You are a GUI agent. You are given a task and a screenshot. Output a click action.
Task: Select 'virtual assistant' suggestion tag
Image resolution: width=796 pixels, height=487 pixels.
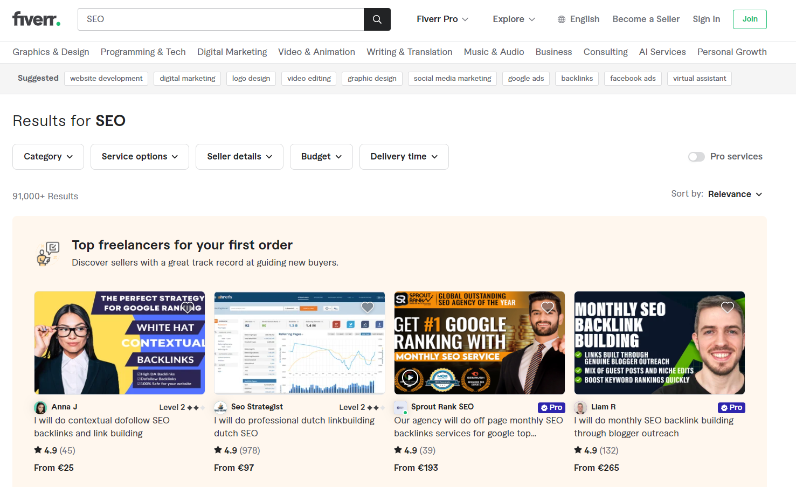tap(700, 79)
